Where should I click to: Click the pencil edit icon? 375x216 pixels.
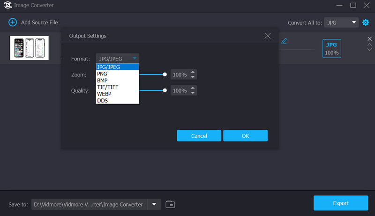pos(284,41)
